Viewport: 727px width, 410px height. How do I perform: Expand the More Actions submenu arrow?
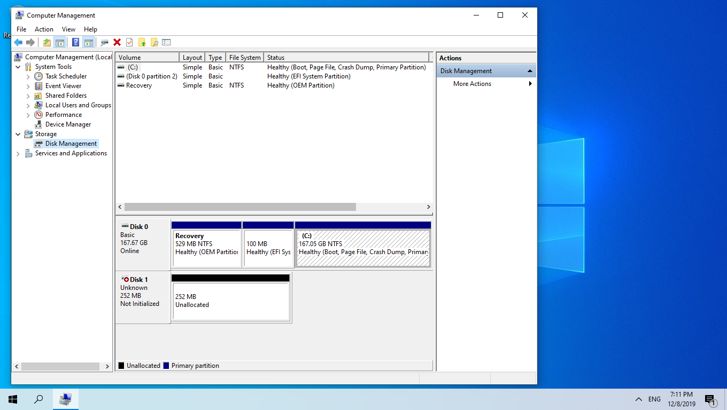tap(530, 84)
